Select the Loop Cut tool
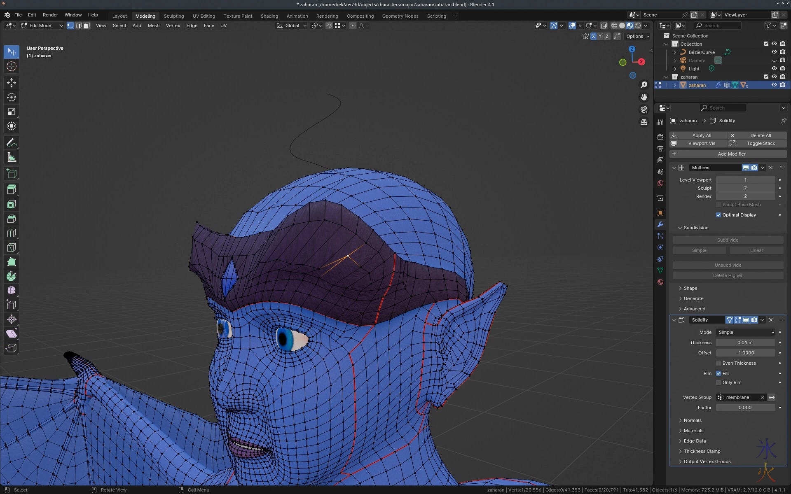Viewport: 791px width, 494px height. pos(12,233)
